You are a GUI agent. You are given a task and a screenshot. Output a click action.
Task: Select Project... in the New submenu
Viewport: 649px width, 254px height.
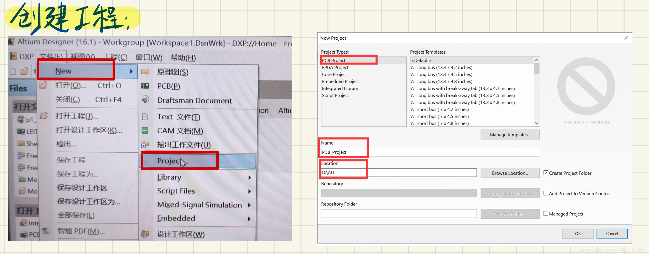(198, 161)
